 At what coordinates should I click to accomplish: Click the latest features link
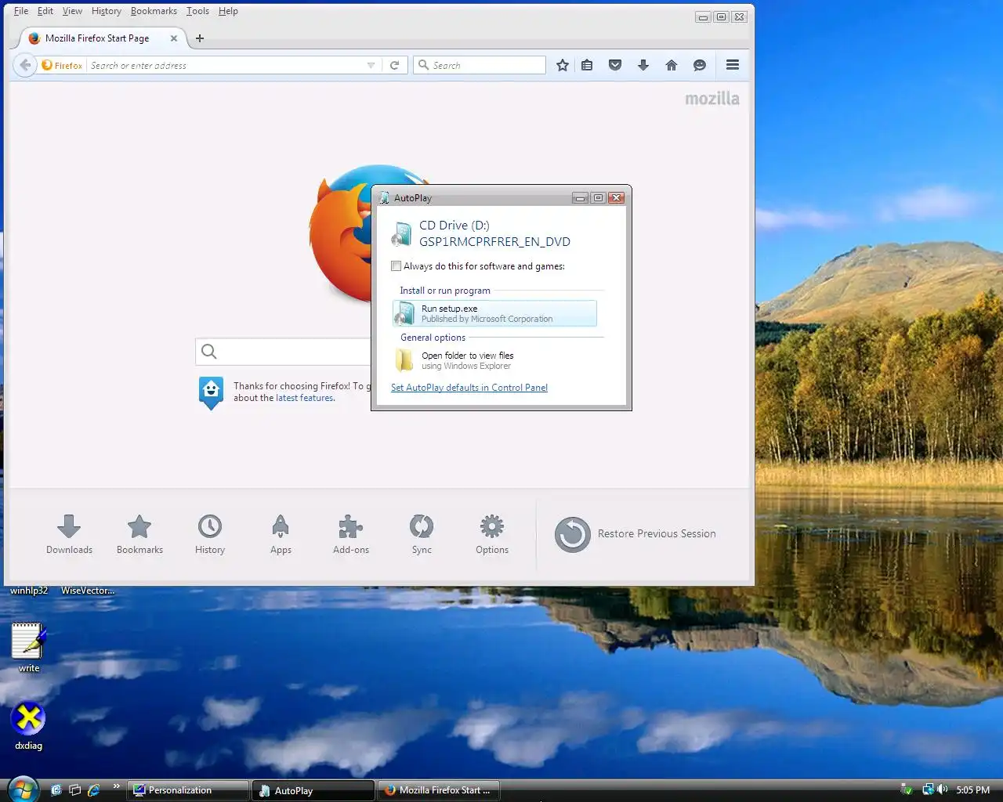coord(305,398)
